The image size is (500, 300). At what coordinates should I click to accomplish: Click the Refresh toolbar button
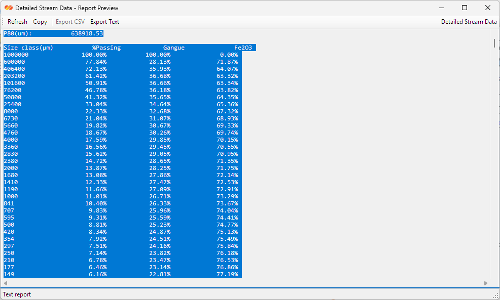click(x=18, y=22)
